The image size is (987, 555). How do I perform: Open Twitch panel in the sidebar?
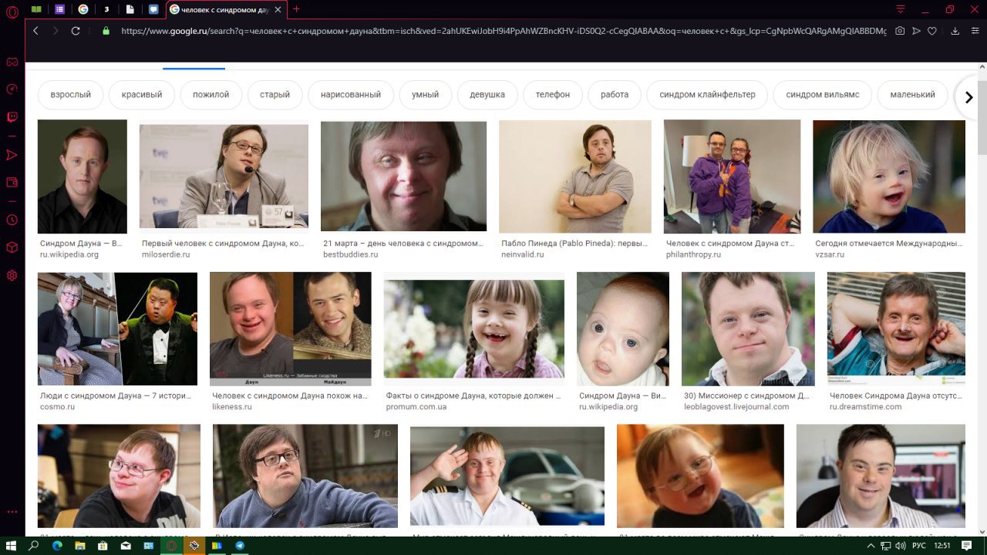12,118
